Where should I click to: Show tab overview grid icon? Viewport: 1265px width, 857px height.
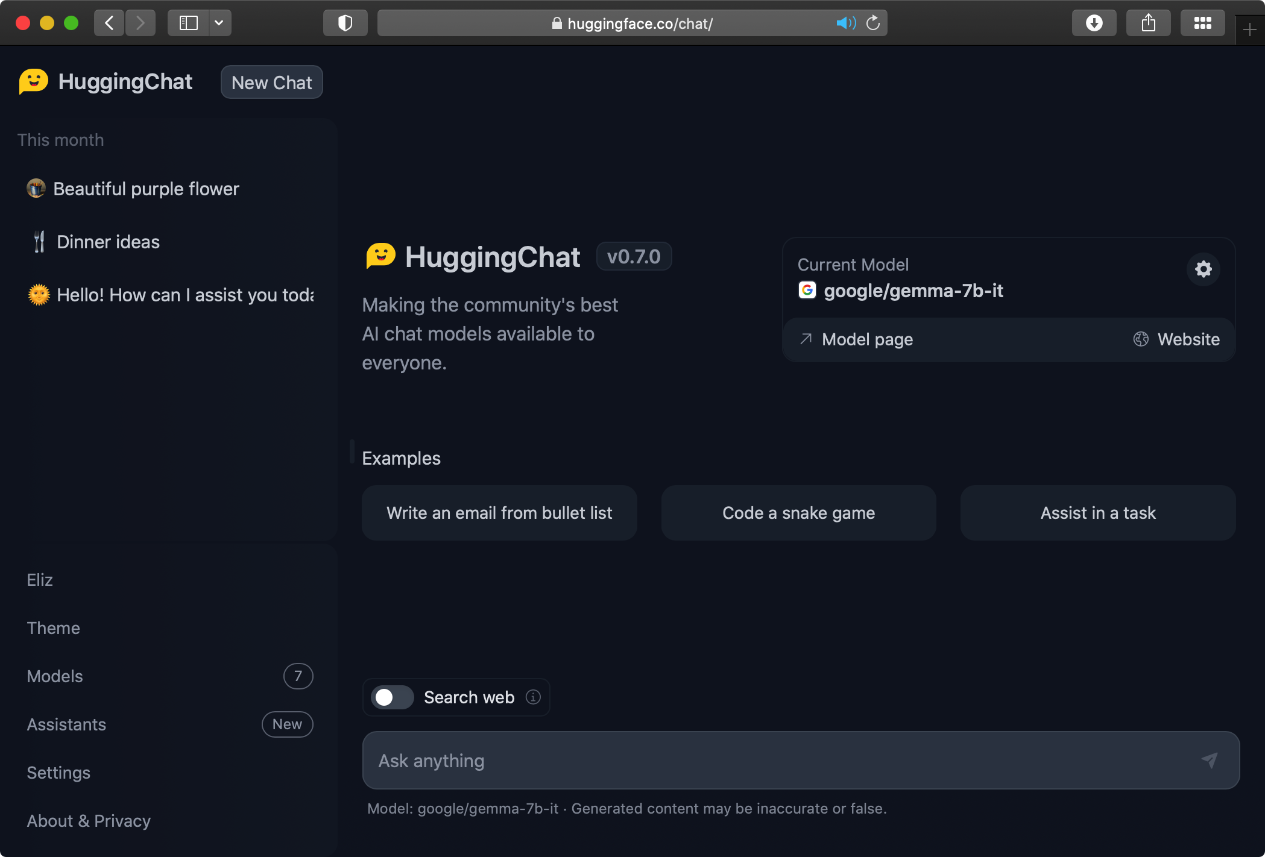click(1202, 24)
